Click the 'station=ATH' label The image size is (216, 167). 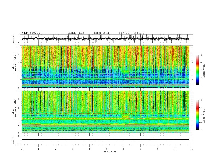pyautogui.click(x=101, y=33)
